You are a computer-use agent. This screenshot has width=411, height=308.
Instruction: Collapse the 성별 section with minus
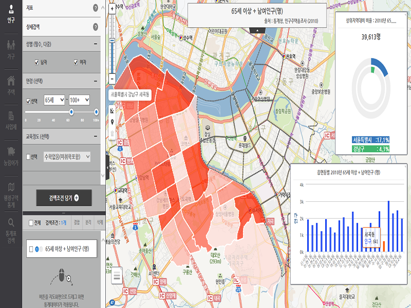[x=96, y=44]
